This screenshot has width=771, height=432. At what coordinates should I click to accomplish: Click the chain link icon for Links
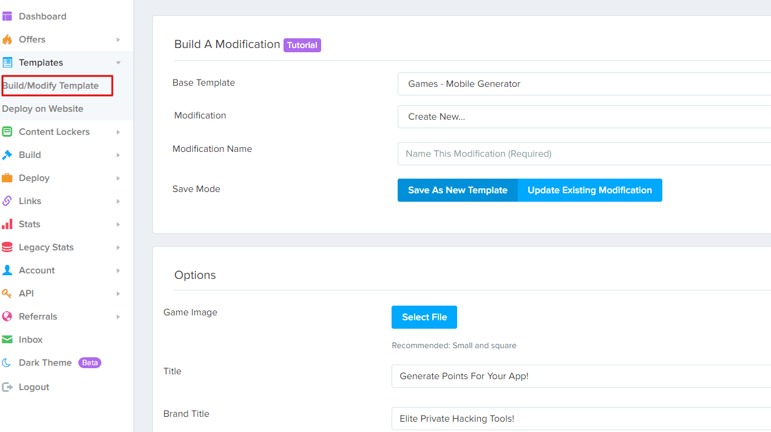7,201
